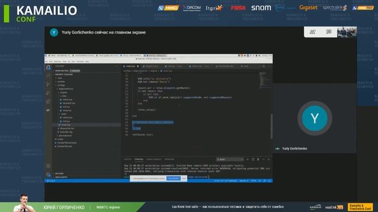Open the Extensions view
The image size is (378, 212).
48,101
